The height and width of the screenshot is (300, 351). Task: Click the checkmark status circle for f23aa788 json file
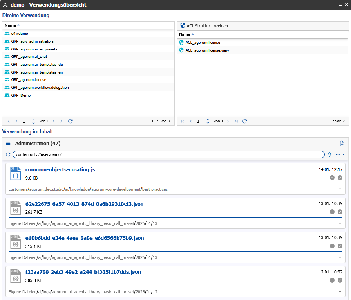340,280
